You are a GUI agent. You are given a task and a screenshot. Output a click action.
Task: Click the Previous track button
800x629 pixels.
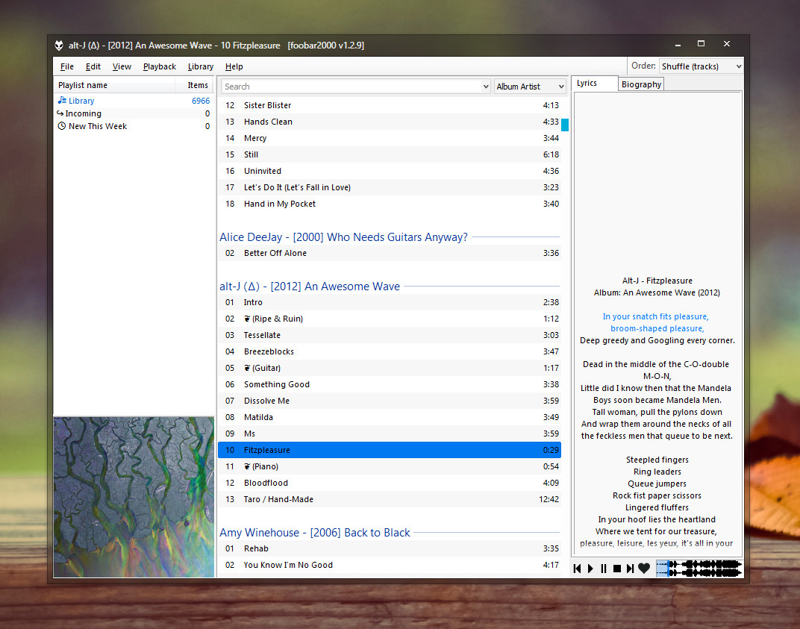577,569
